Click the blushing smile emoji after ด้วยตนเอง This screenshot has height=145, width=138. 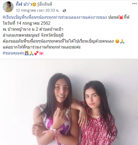coord(117,41)
